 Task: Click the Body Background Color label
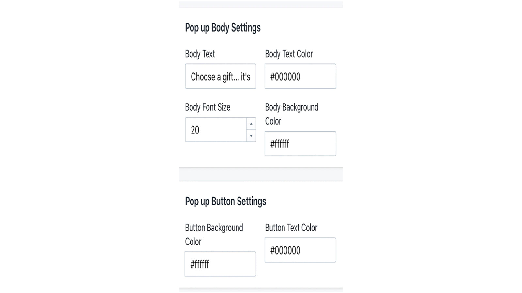tap(292, 114)
